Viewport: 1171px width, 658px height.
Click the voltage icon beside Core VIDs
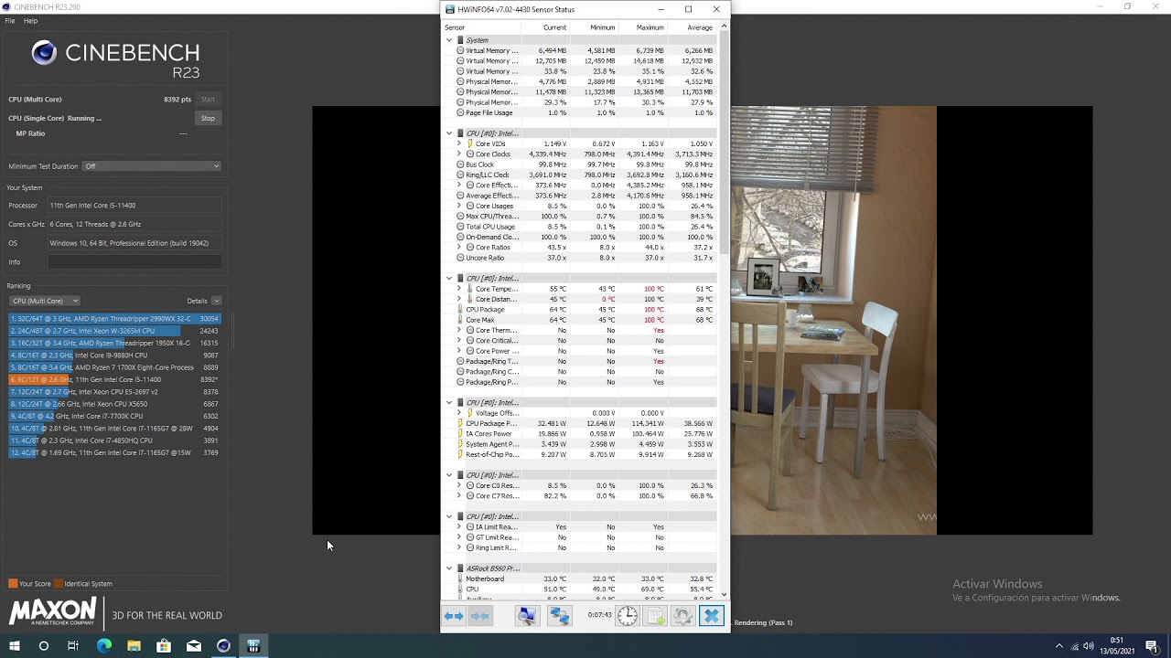coord(469,143)
